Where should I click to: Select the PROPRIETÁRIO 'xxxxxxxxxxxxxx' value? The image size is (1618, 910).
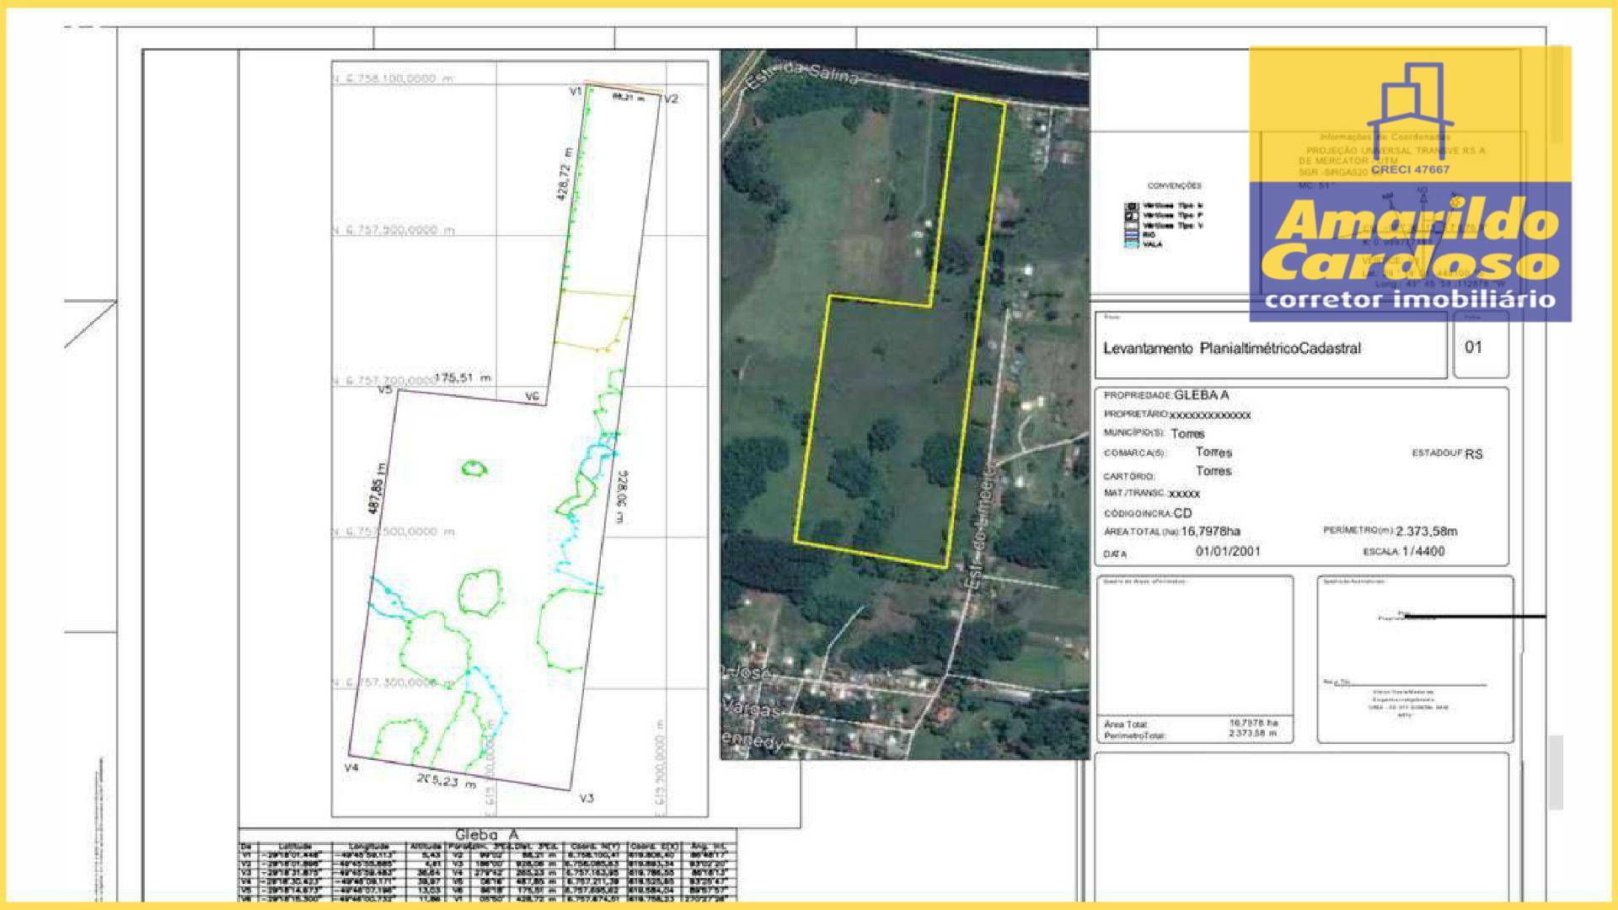pos(1210,415)
